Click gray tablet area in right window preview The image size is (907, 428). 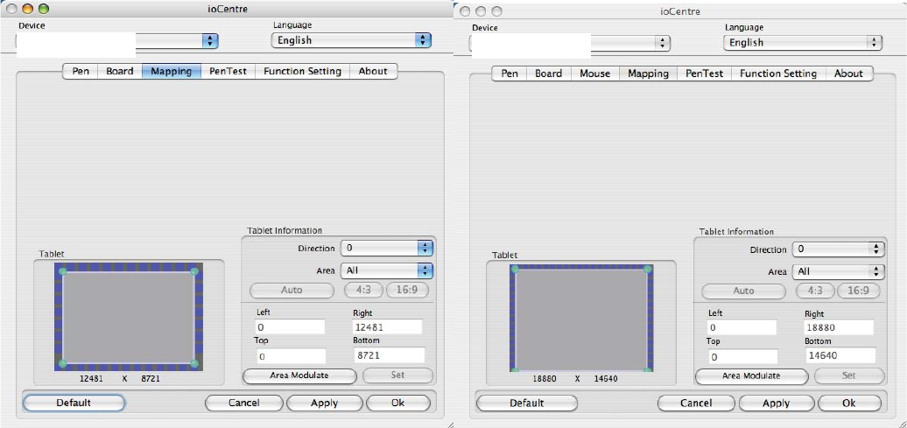click(x=581, y=319)
